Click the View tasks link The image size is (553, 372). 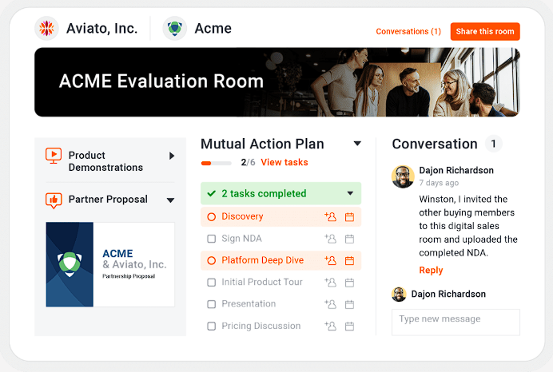click(284, 163)
